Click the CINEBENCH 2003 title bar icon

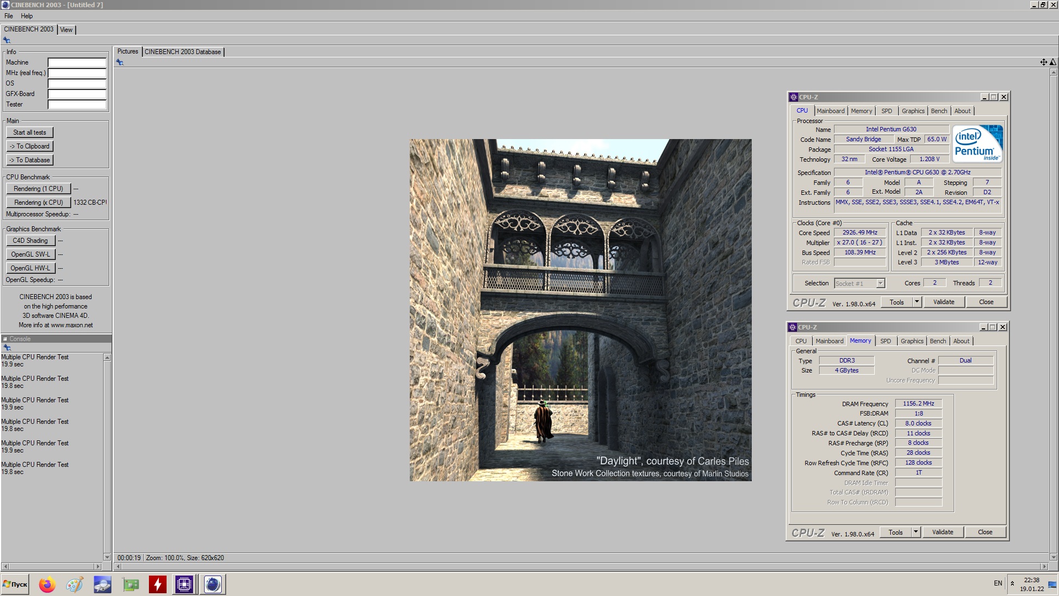[x=6, y=5]
